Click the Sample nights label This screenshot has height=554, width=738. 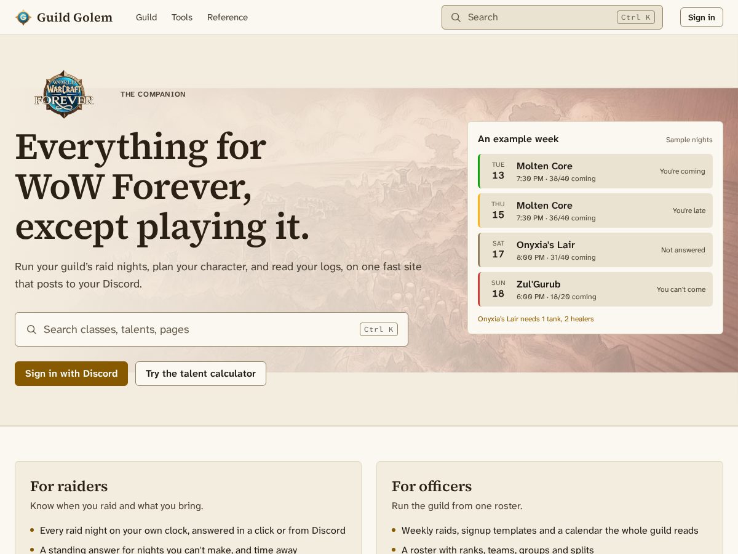[689, 140]
